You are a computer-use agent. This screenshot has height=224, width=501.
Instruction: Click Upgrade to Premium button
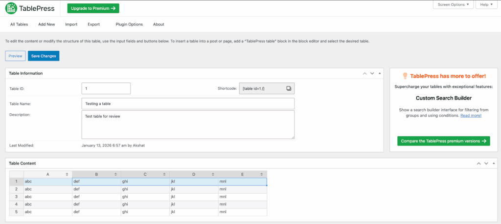tap(93, 8)
